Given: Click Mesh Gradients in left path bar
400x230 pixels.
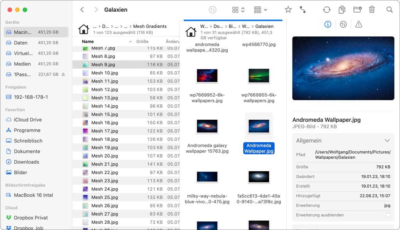Looking at the screenshot, I should pyautogui.click(x=150, y=26).
